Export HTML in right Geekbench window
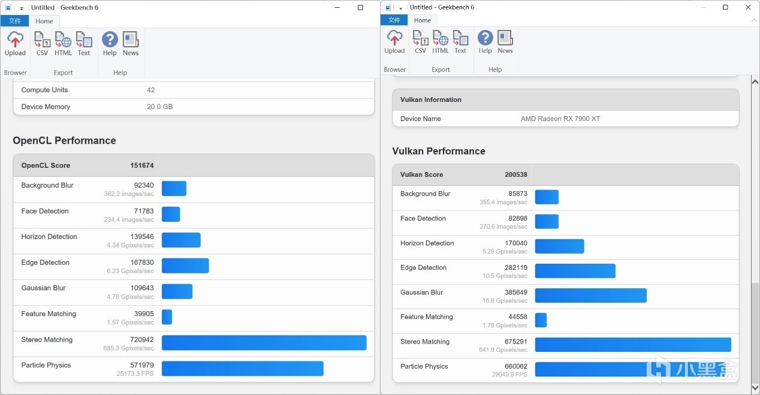This screenshot has height=395, width=760. [x=441, y=42]
